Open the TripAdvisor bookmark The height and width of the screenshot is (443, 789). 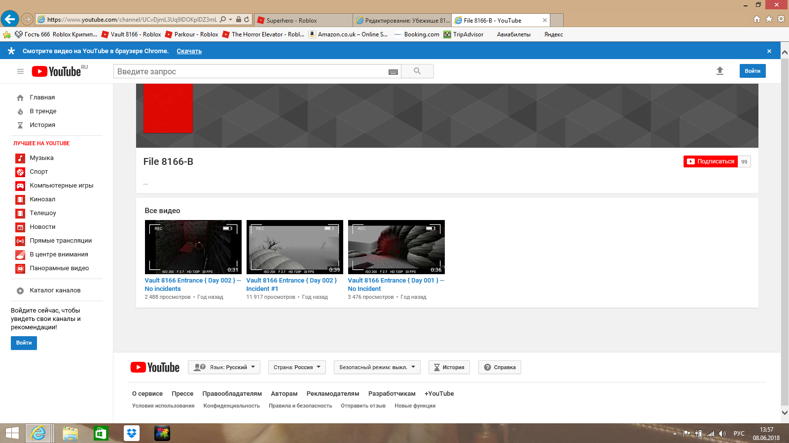coord(463,34)
